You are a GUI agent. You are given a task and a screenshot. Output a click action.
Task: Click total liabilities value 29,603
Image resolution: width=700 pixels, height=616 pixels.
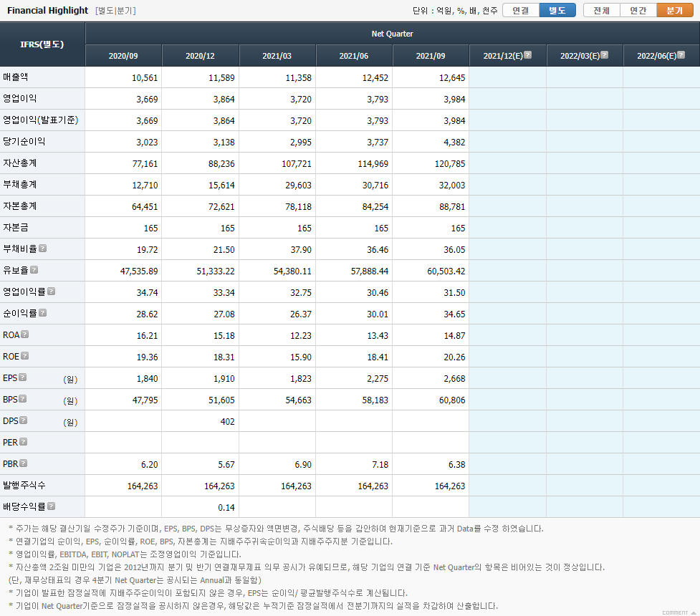coord(298,185)
